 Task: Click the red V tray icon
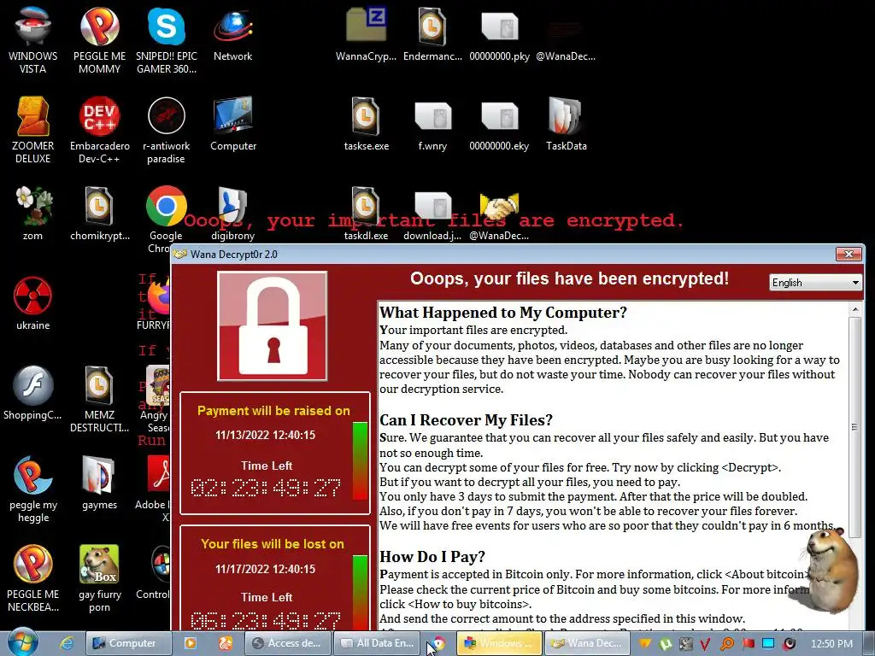pos(705,644)
